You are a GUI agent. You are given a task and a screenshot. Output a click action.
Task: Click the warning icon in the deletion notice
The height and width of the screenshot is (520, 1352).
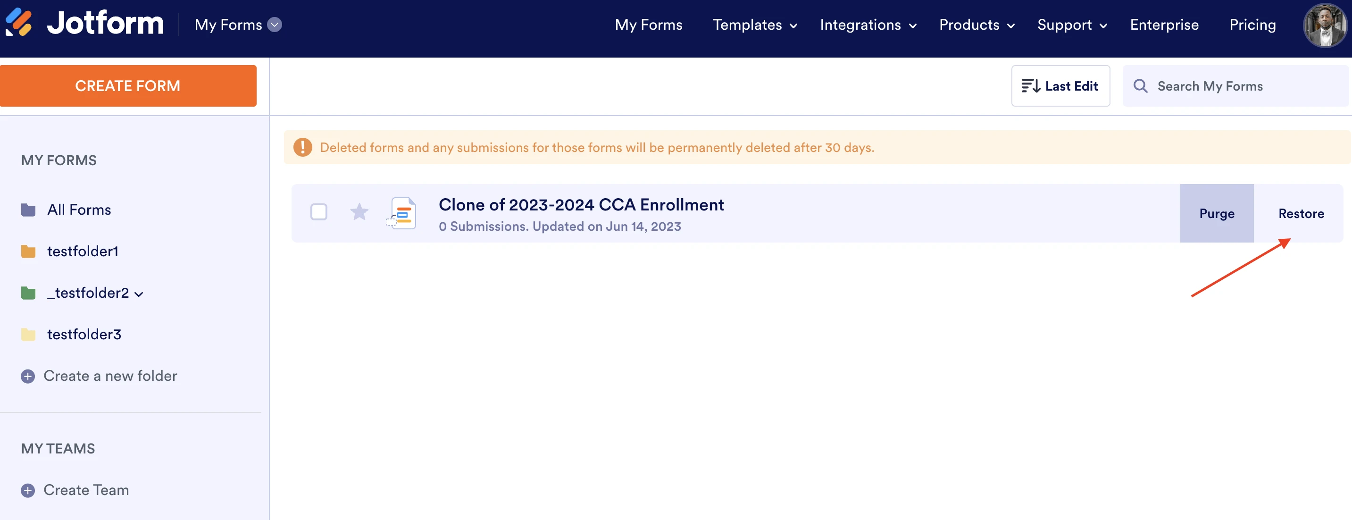pyautogui.click(x=303, y=148)
